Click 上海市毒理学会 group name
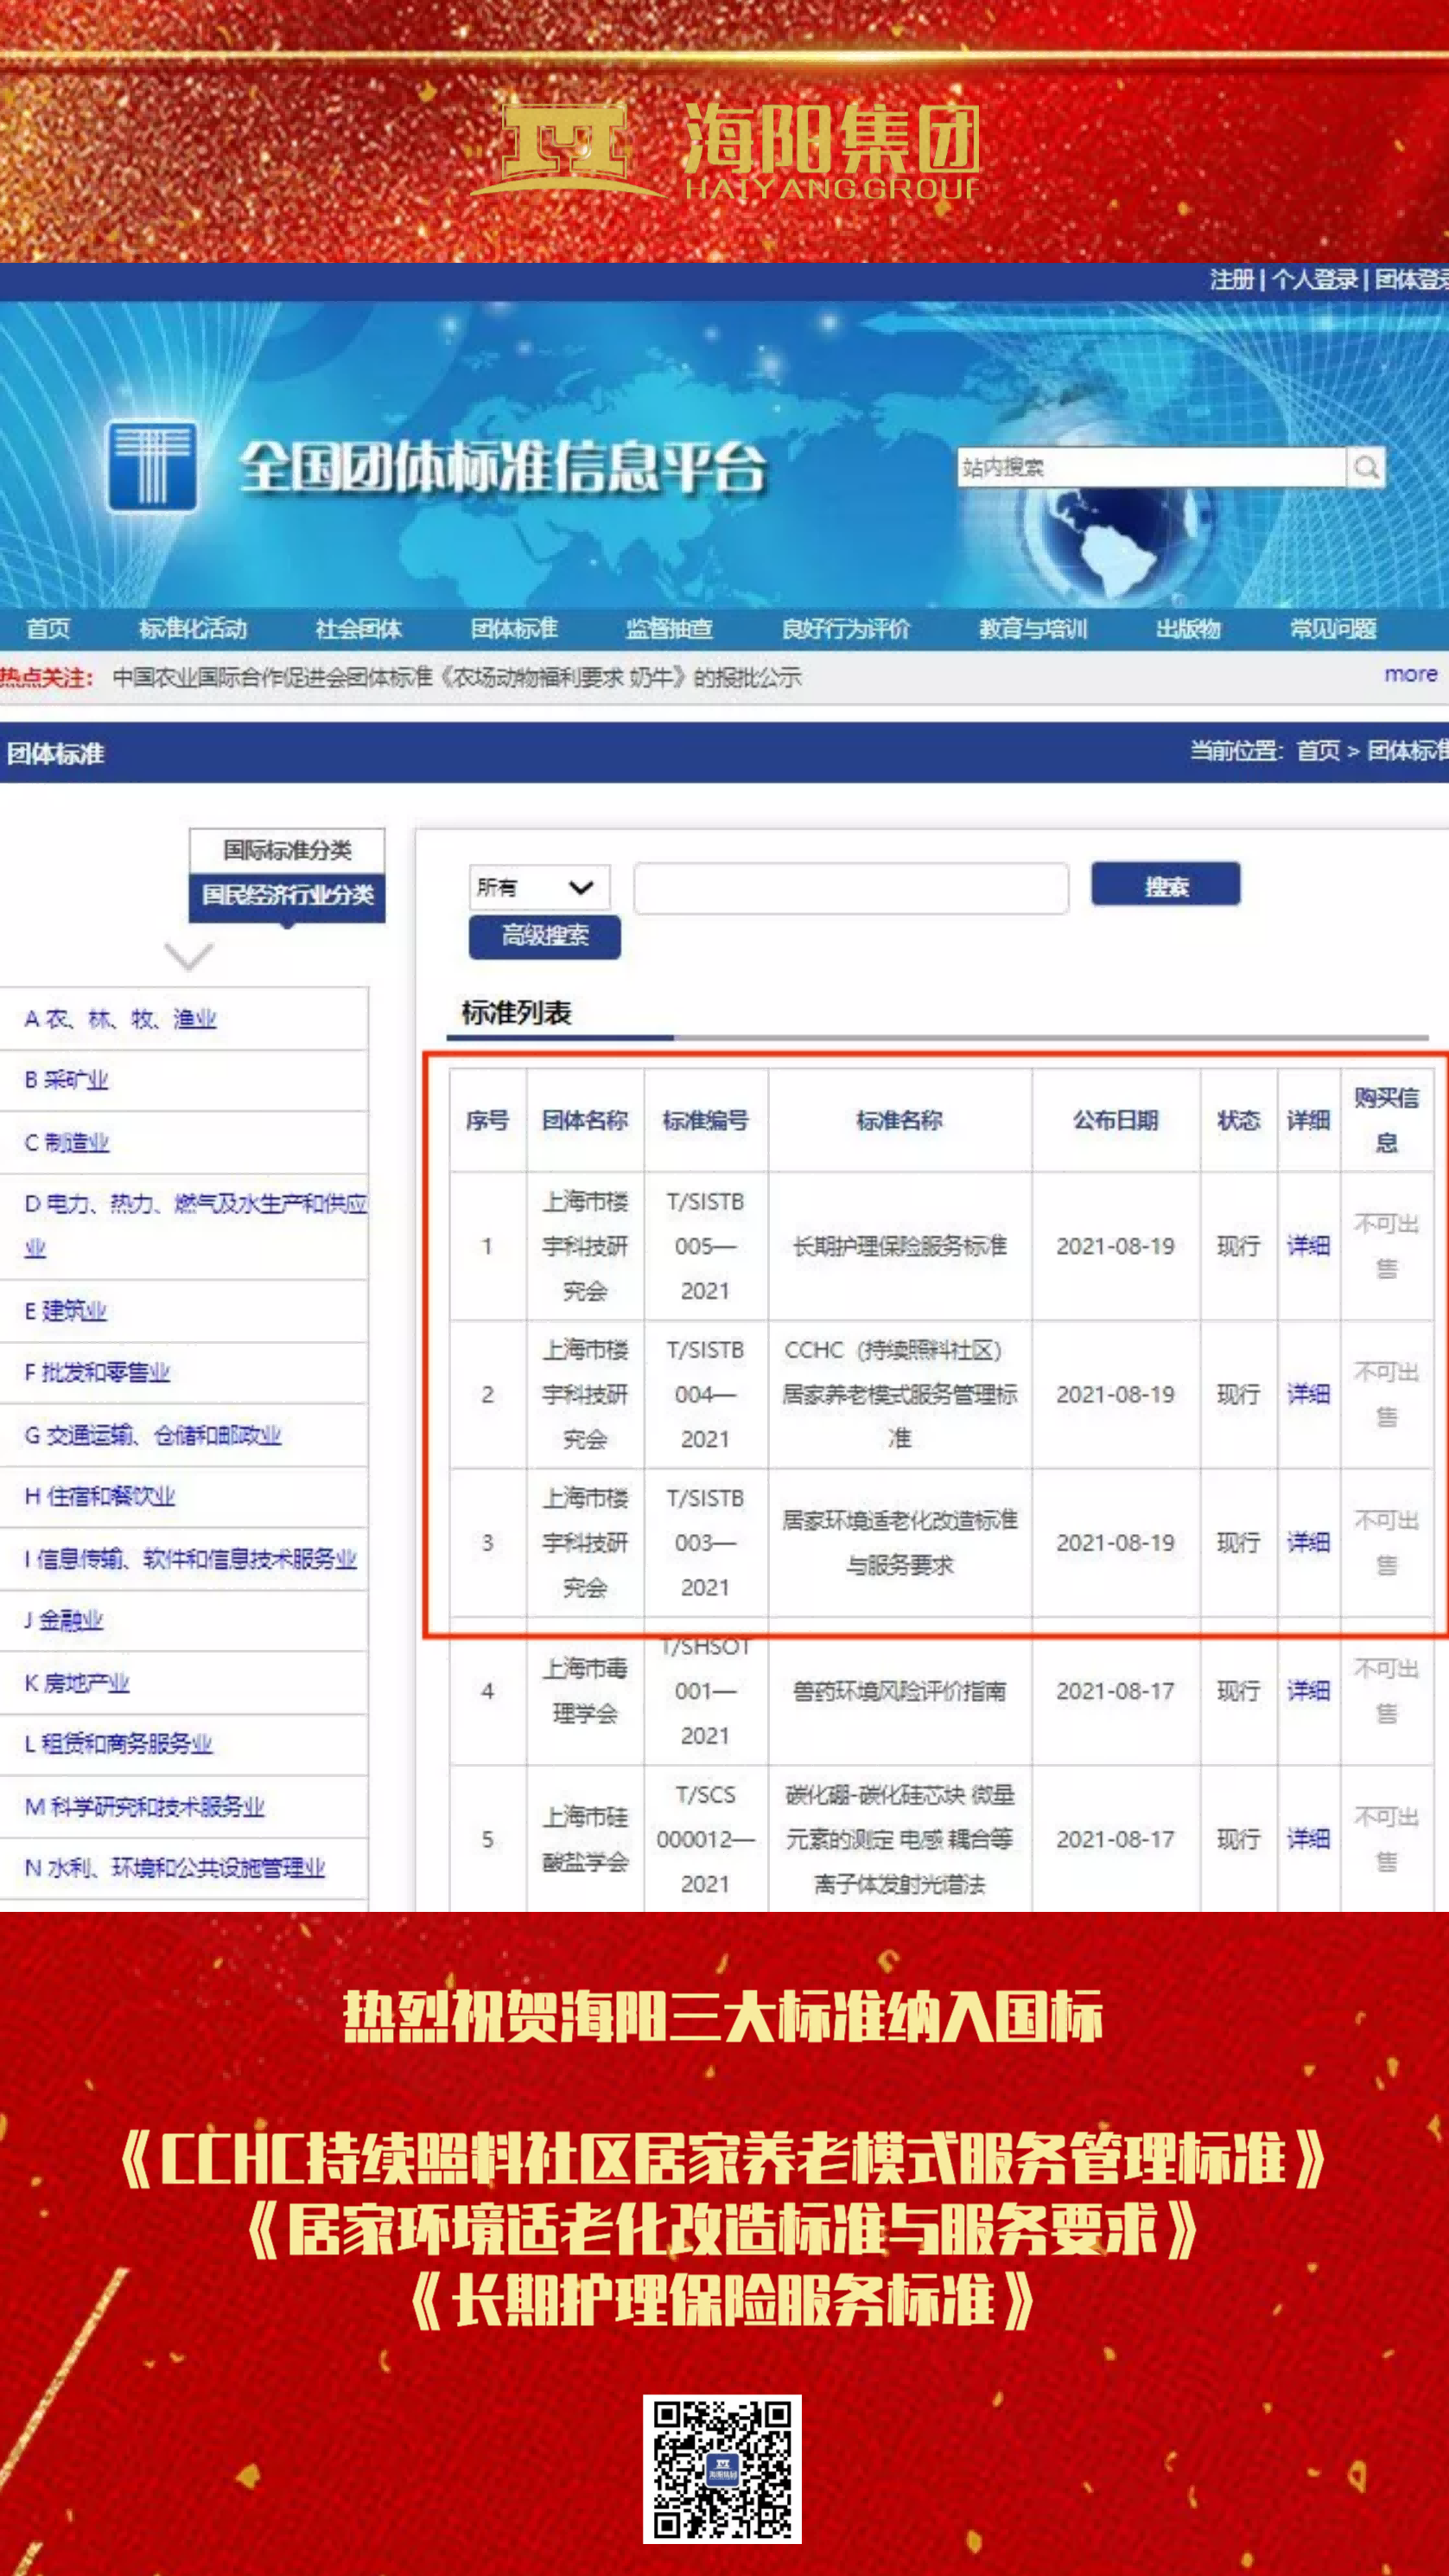The height and width of the screenshot is (2576, 1449). tap(586, 1691)
